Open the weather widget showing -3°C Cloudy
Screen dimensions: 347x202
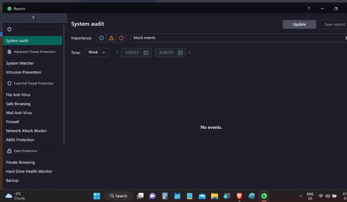15,196
